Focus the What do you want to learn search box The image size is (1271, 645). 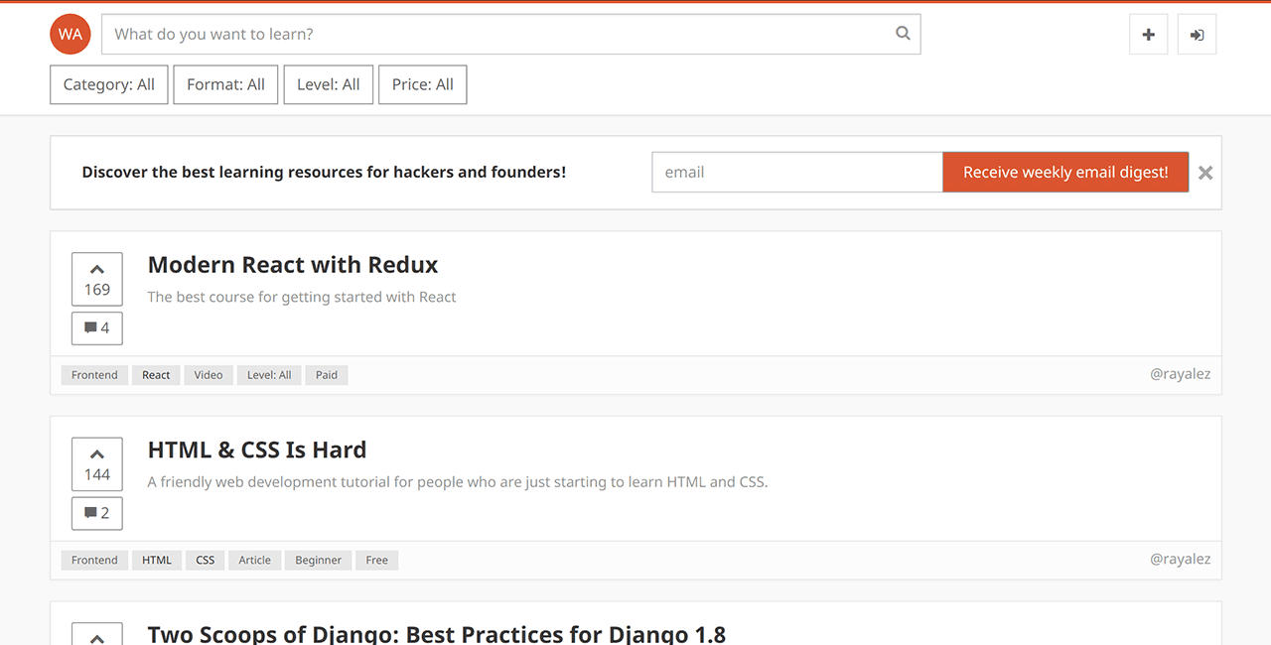coord(511,34)
